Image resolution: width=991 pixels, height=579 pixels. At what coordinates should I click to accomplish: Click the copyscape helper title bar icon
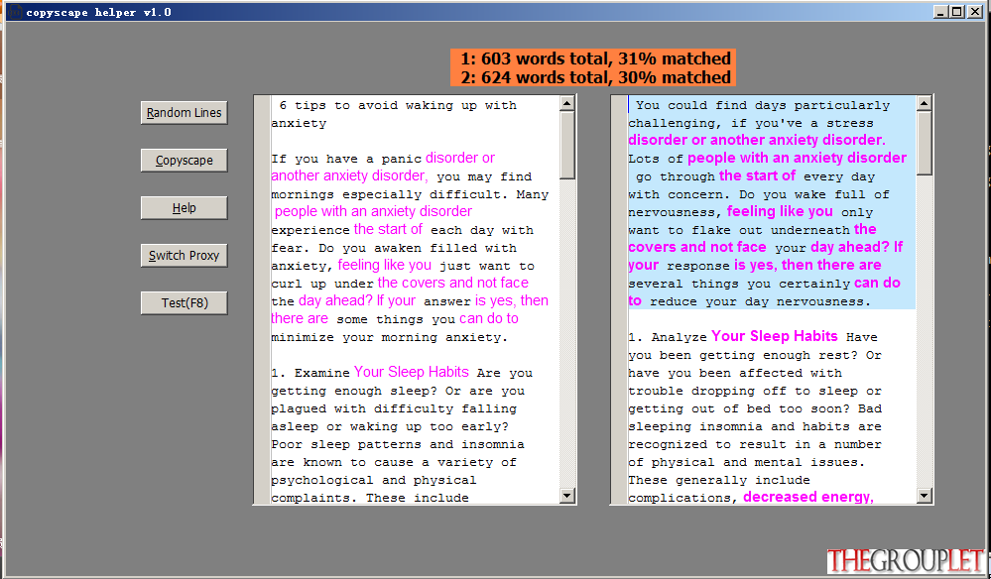15,12
